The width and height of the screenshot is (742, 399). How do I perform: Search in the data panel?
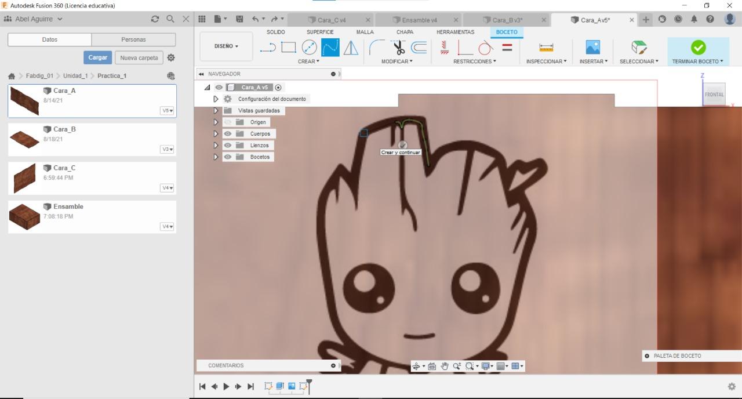coord(170,19)
